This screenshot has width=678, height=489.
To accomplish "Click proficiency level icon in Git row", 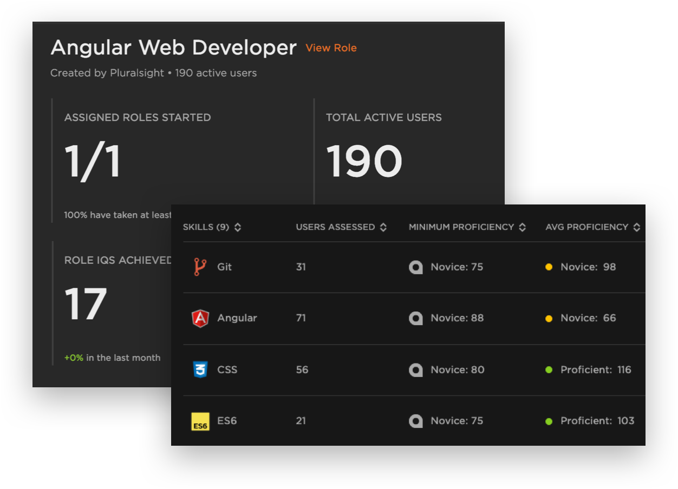I will pos(415,267).
